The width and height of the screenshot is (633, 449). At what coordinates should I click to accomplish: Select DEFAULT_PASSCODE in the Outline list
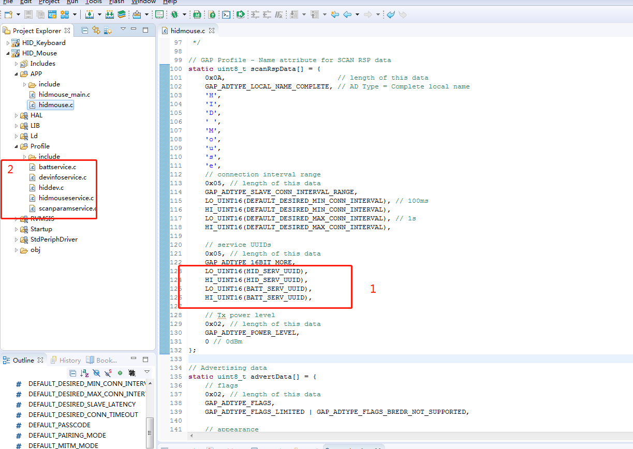tap(60, 425)
